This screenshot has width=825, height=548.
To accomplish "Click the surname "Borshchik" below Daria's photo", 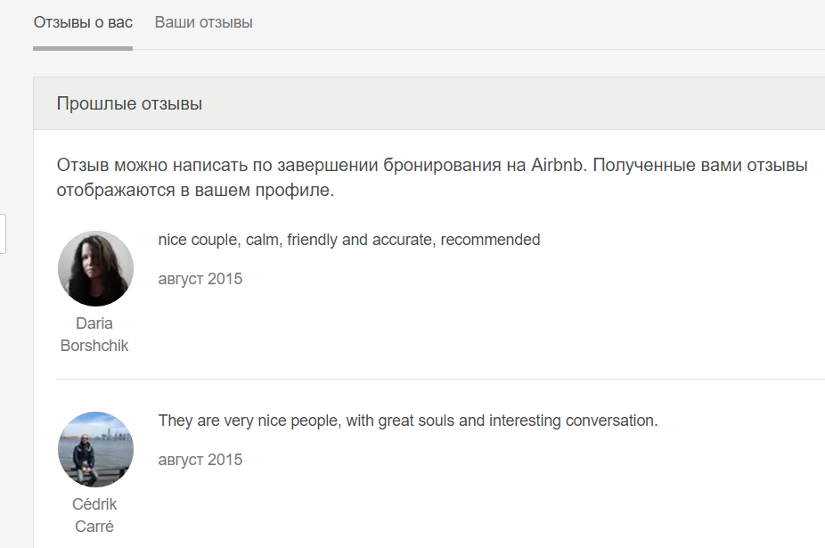I will [94, 346].
